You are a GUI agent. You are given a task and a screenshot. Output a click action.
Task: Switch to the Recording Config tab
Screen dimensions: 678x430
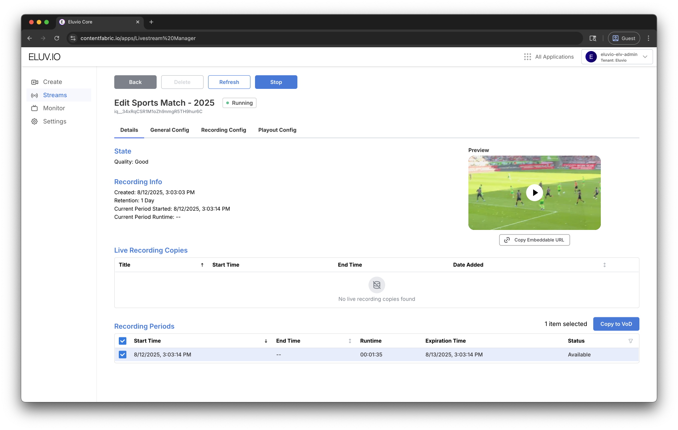[x=224, y=130]
